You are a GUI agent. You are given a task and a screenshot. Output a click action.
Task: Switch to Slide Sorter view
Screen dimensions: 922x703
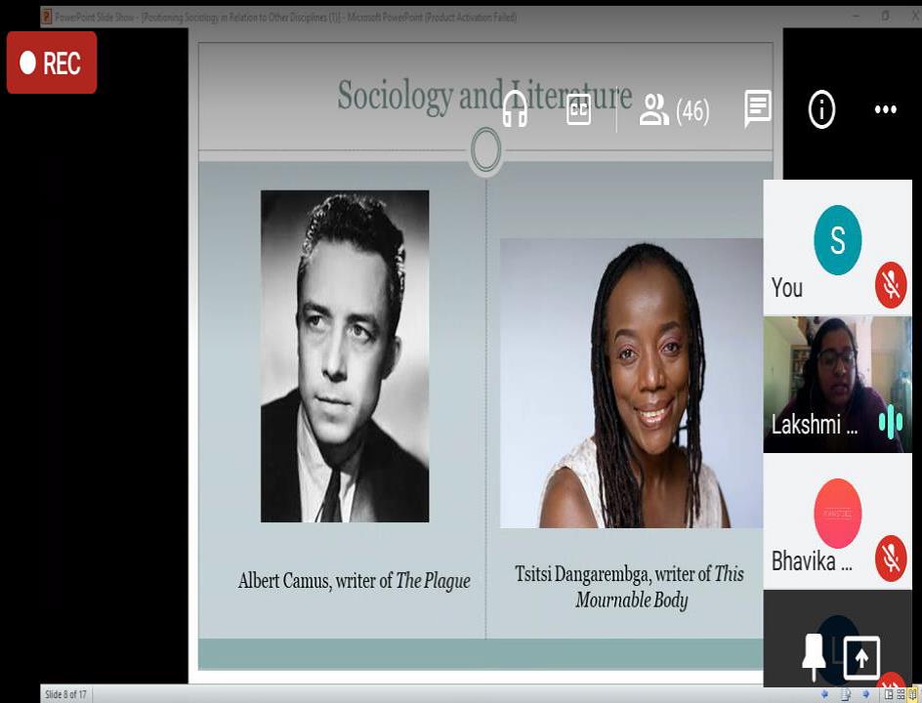point(901,694)
